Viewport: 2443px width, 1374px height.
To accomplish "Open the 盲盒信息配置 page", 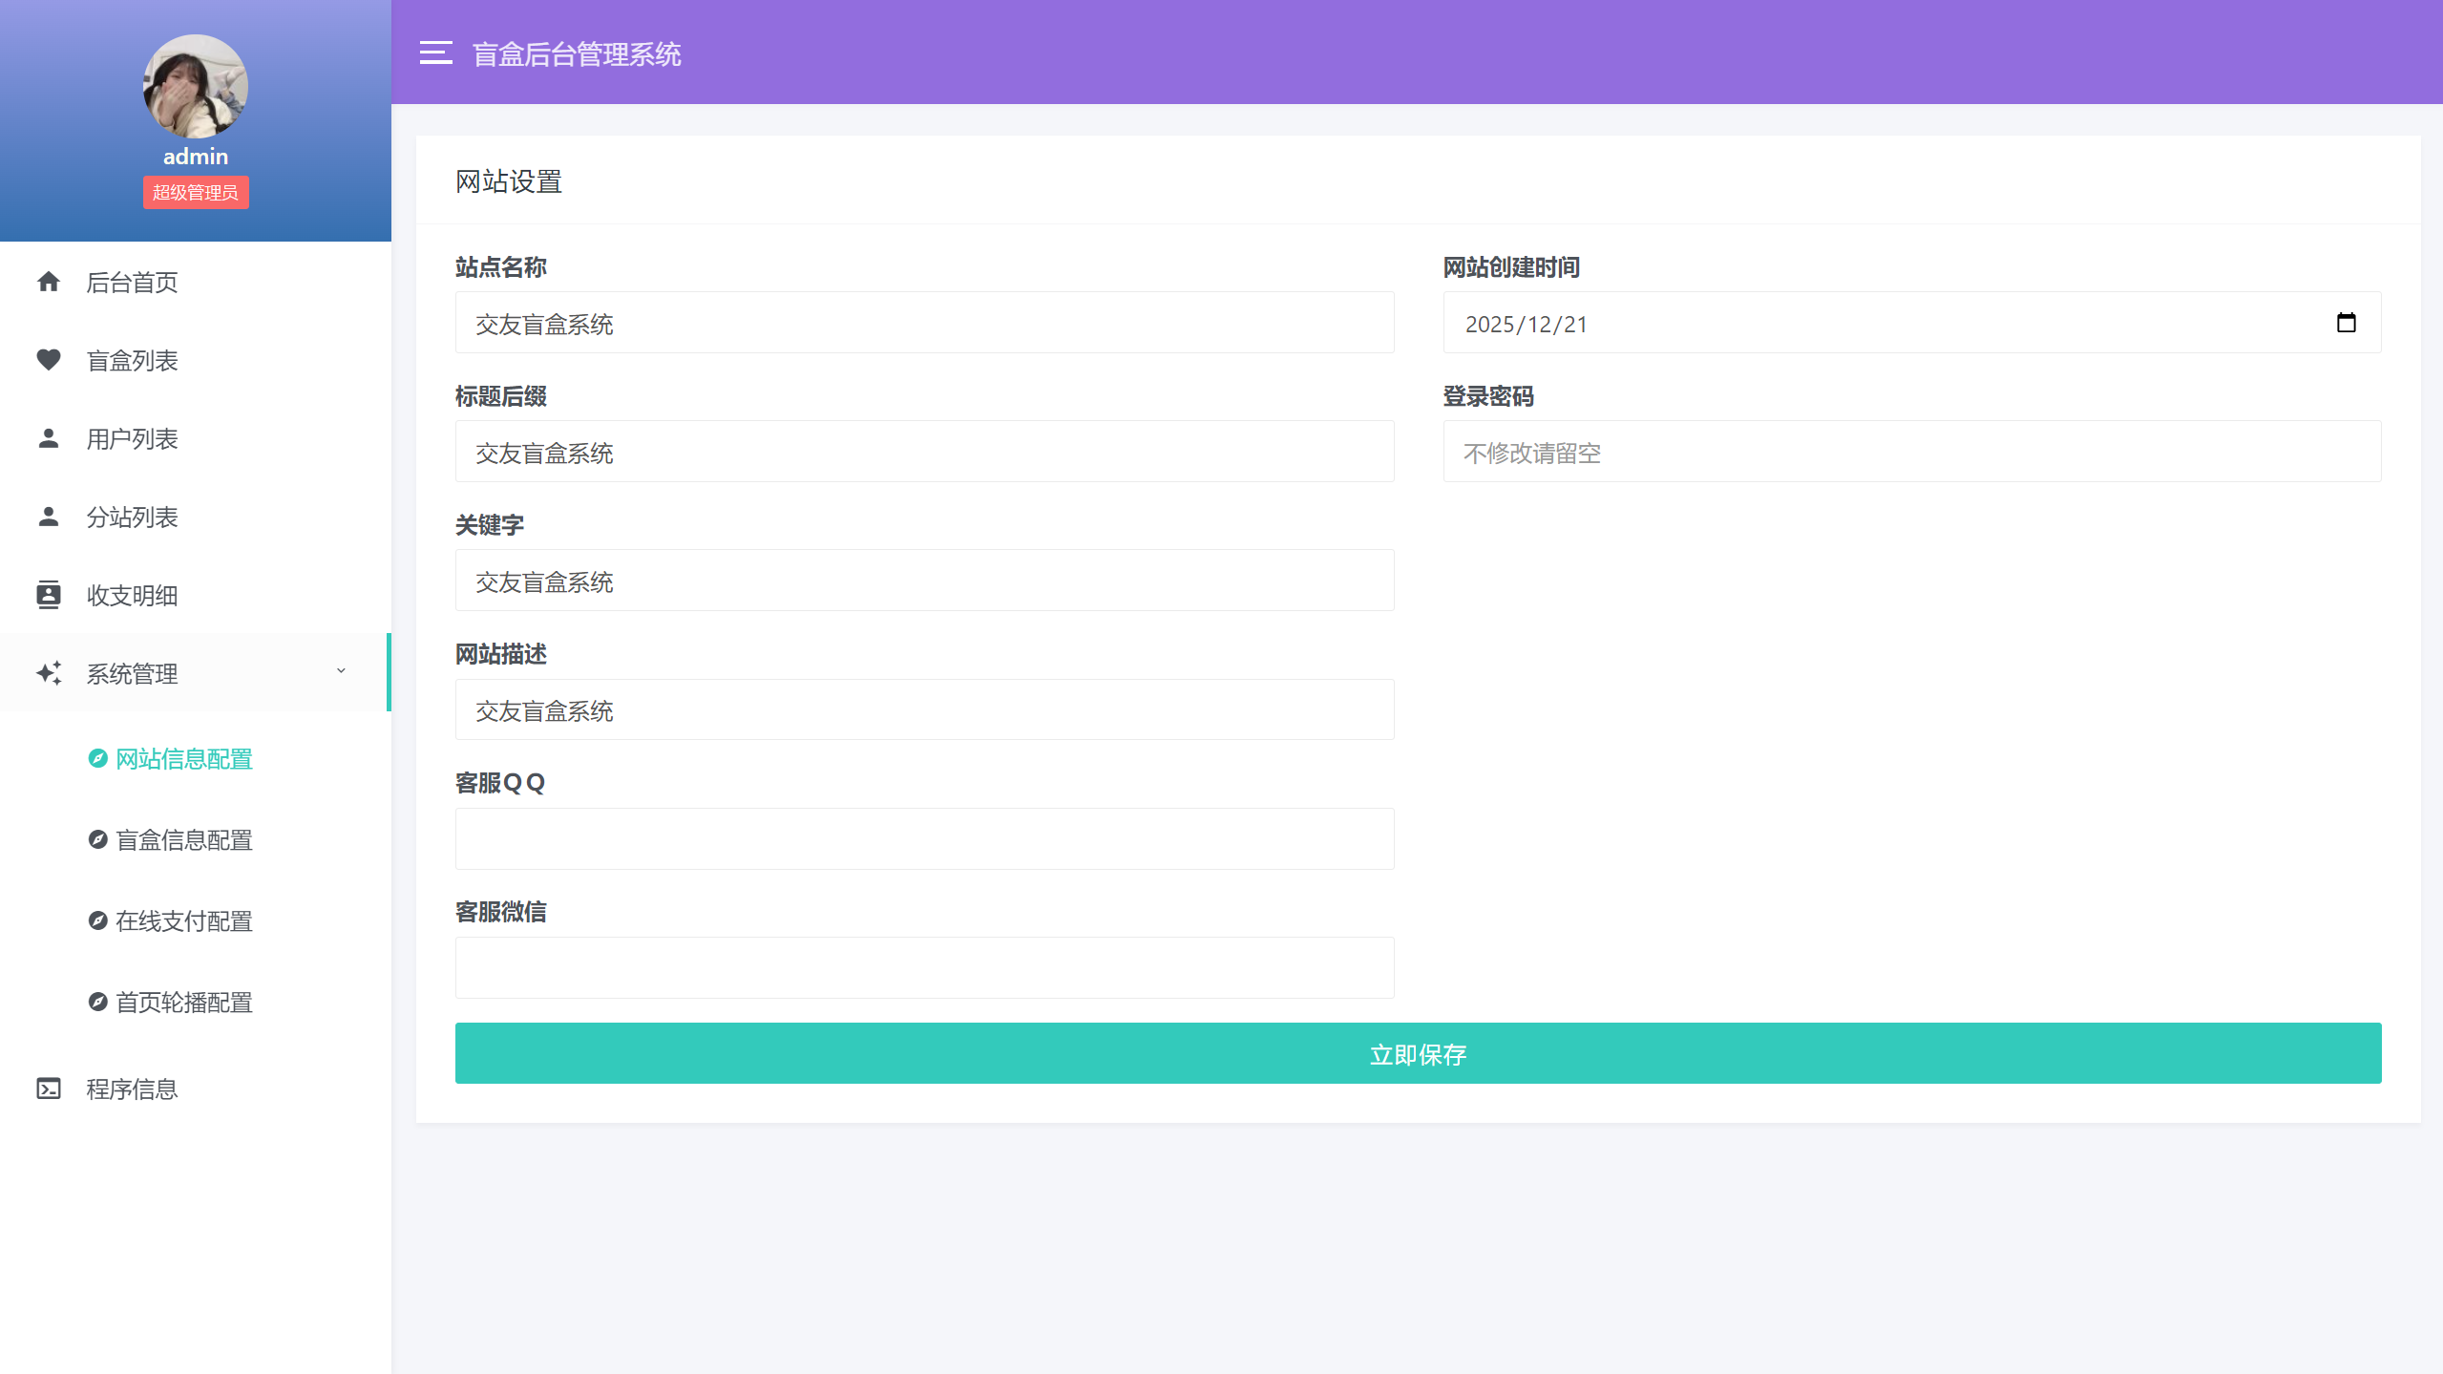I will click(x=183, y=840).
